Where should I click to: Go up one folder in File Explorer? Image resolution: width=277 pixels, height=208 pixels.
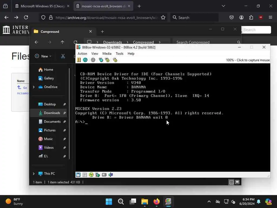[x=62, y=42]
